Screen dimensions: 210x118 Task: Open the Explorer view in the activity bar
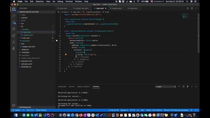pyautogui.click(x=14, y=9)
